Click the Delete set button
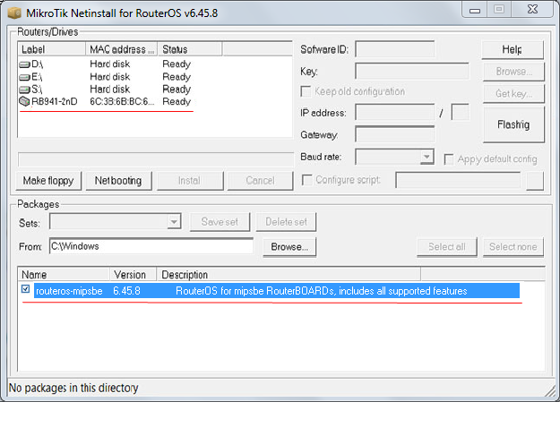 pos(286,222)
